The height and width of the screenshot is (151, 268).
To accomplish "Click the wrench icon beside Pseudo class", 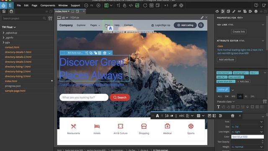I will coord(265,102).
